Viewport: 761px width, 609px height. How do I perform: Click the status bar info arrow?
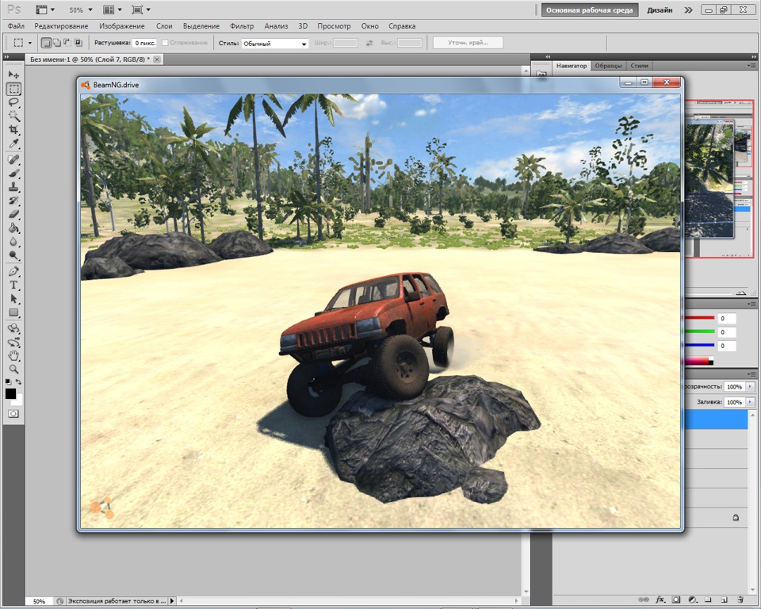click(x=172, y=601)
